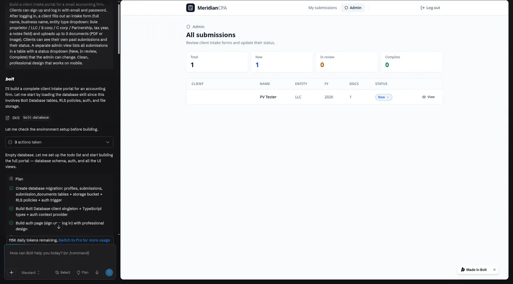
Task: Click the STATUS column header
Action: pyautogui.click(x=381, y=84)
